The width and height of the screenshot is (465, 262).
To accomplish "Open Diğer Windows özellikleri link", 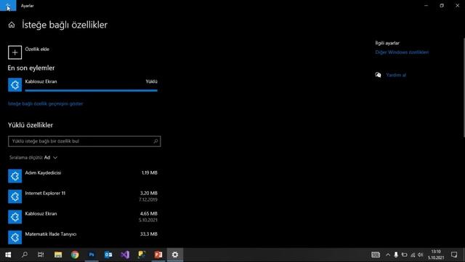I will pyautogui.click(x=402, y=52).
